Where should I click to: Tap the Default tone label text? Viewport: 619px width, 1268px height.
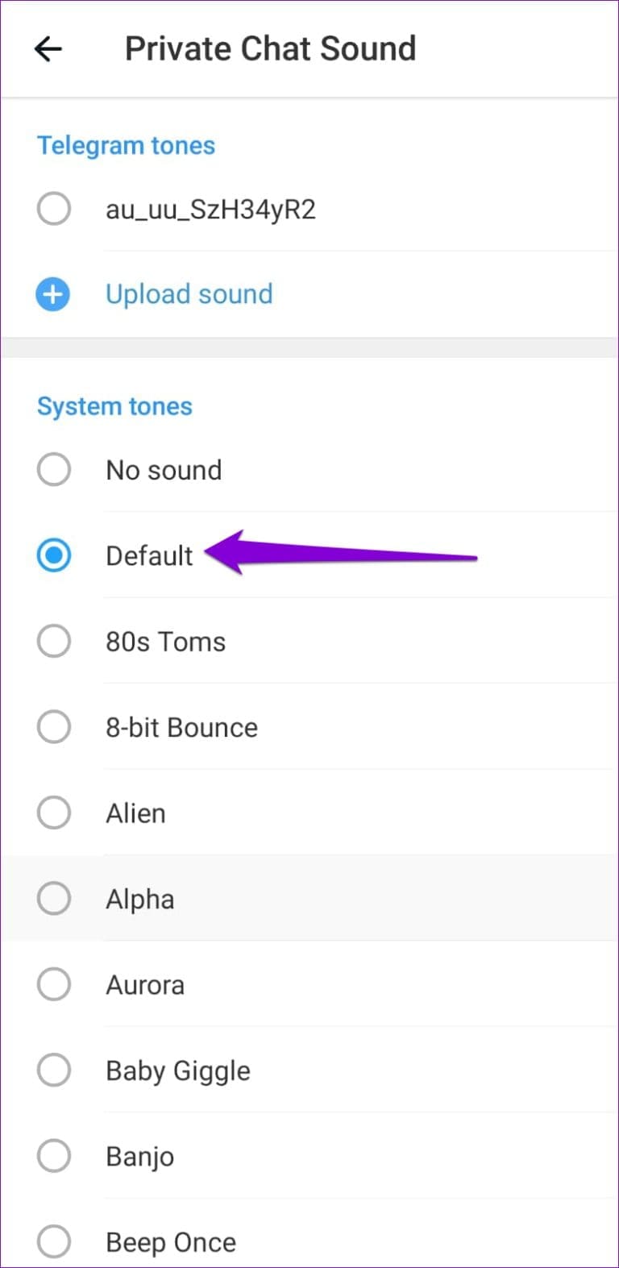point(148,555)
